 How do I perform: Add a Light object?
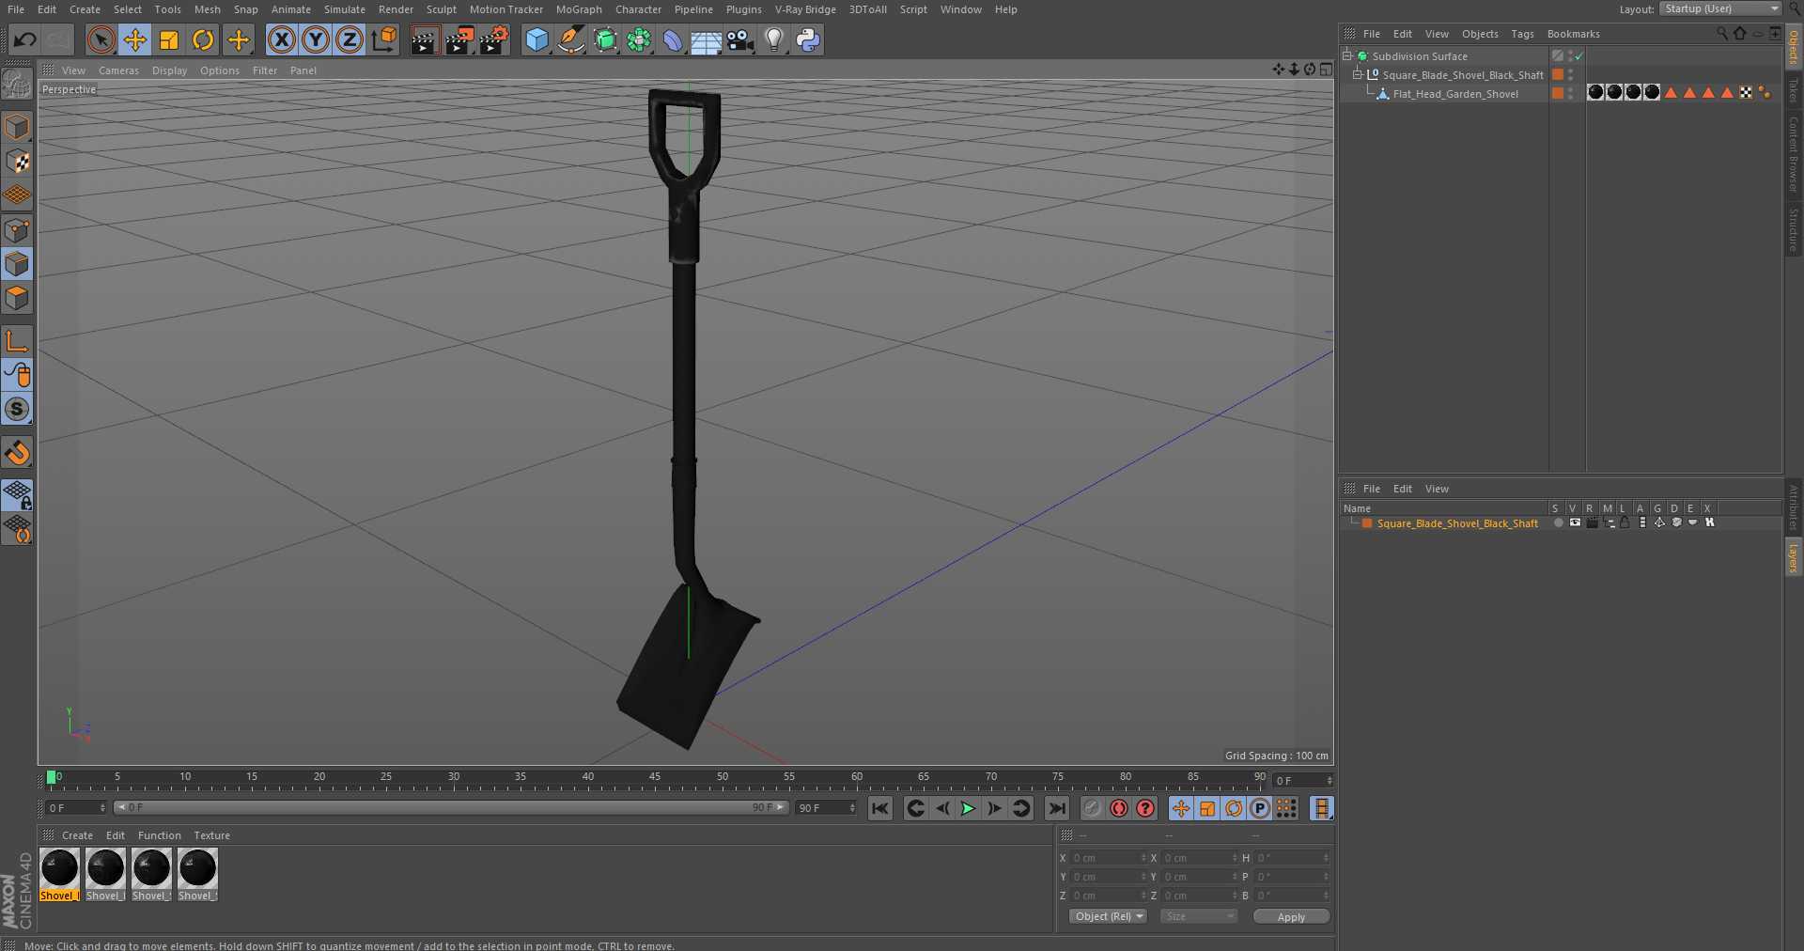pyautogui.click(x=774, y=39)
